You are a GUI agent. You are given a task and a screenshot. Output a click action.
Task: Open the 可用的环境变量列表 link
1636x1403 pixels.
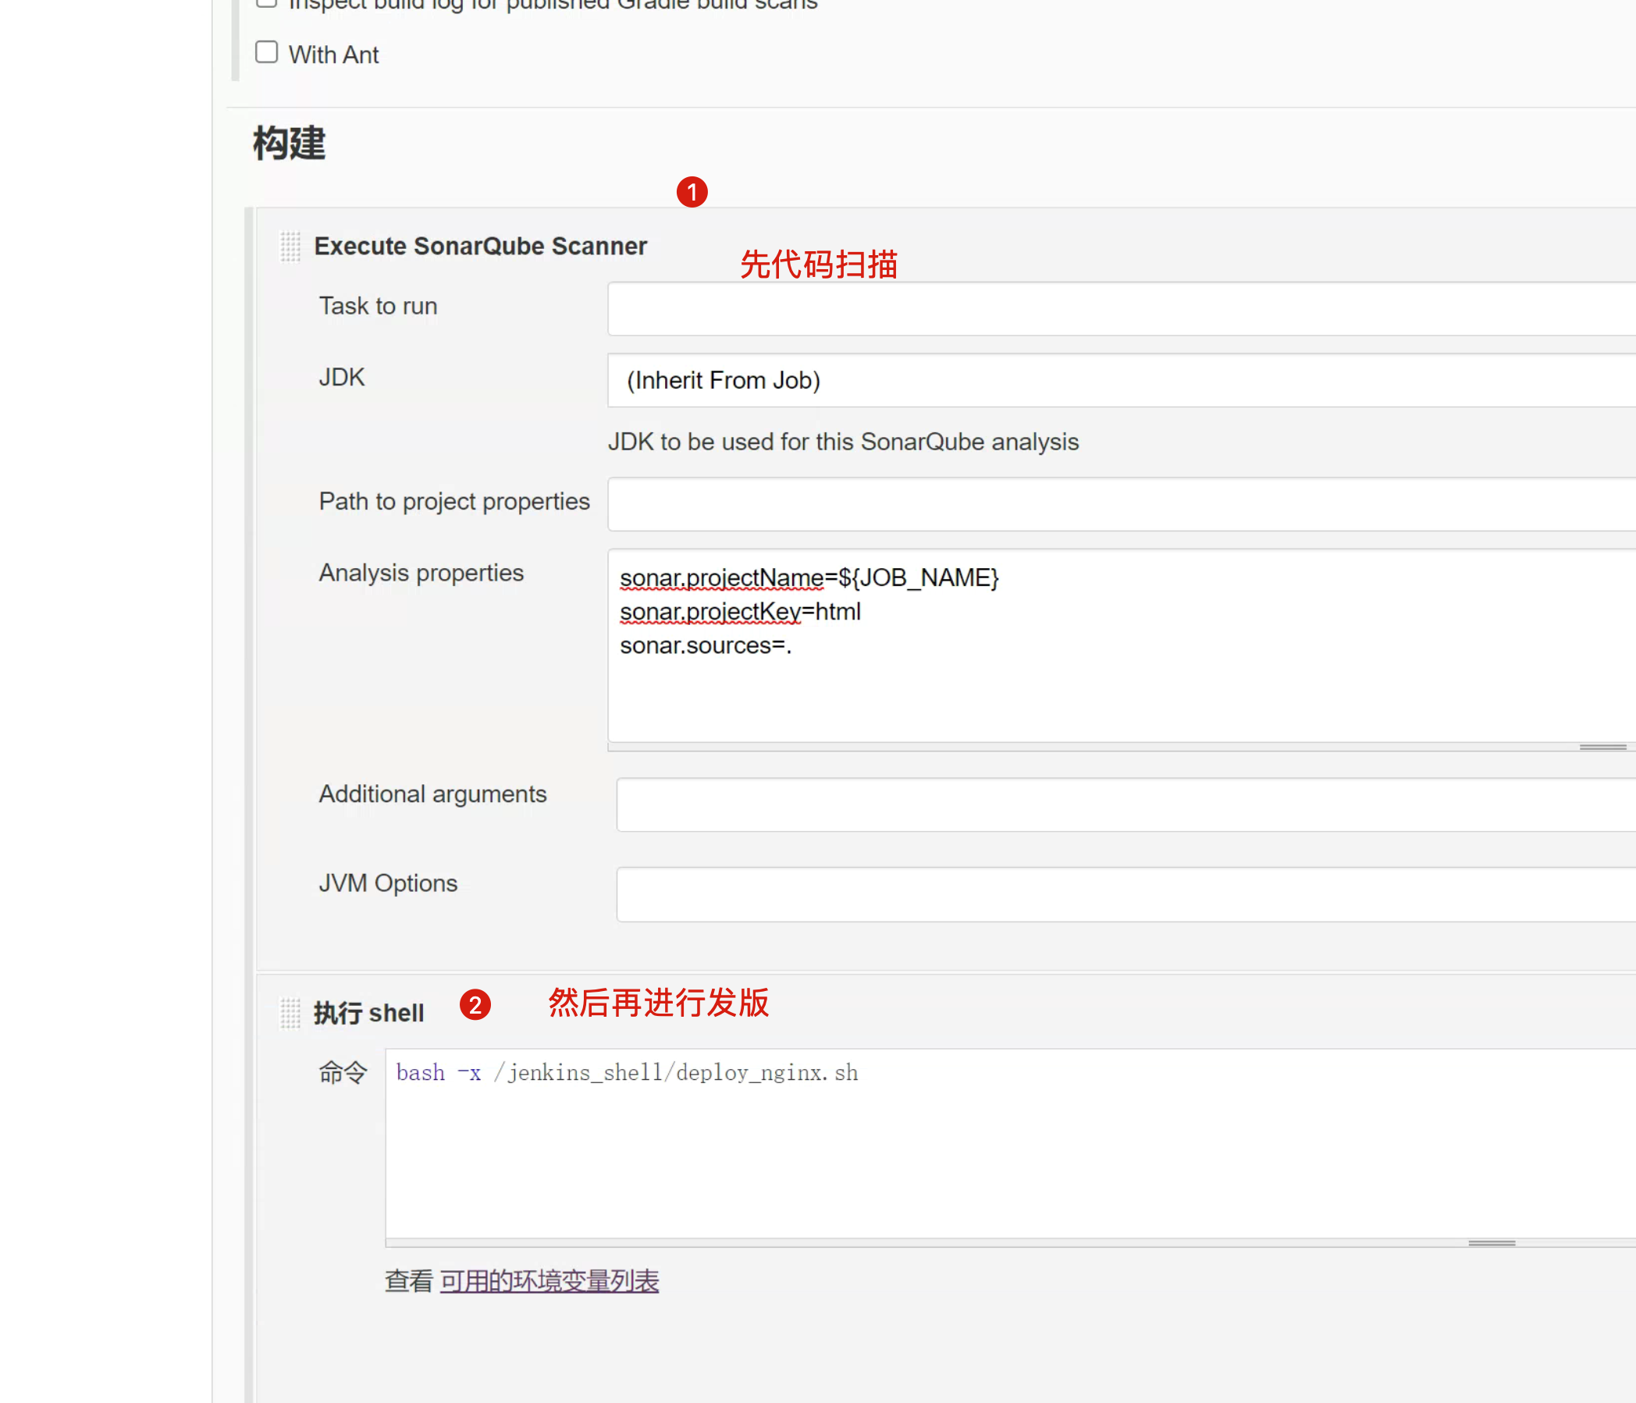tap(549, 1280)
